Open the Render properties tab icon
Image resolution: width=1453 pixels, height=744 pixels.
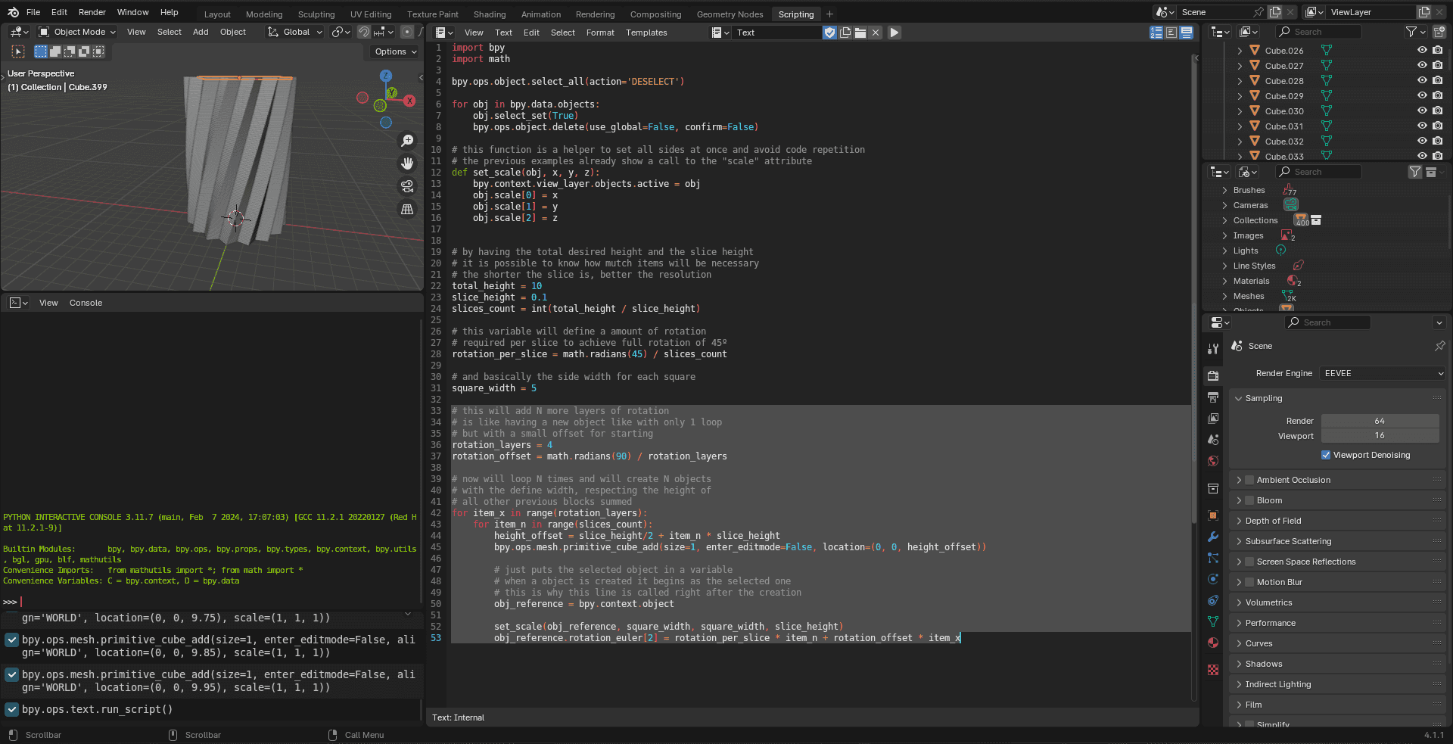tap(1213, 376)
